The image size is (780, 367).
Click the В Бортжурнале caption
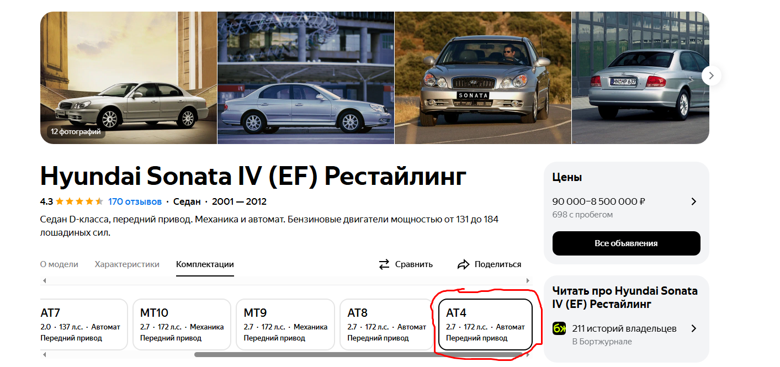coord(602,342)
